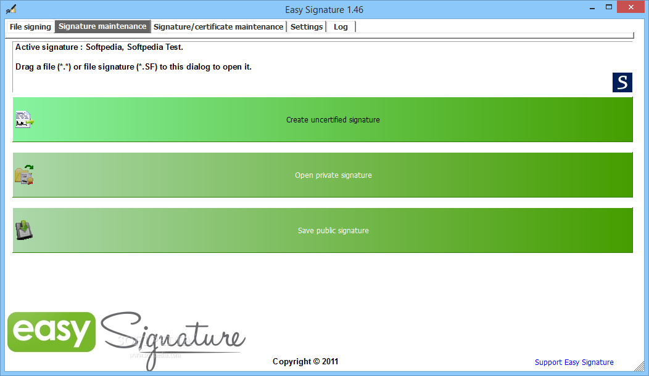Viewport: 649px width, 376px height.
Task: Maximize the Easy Signature window
Action: [x=608, y=7]
